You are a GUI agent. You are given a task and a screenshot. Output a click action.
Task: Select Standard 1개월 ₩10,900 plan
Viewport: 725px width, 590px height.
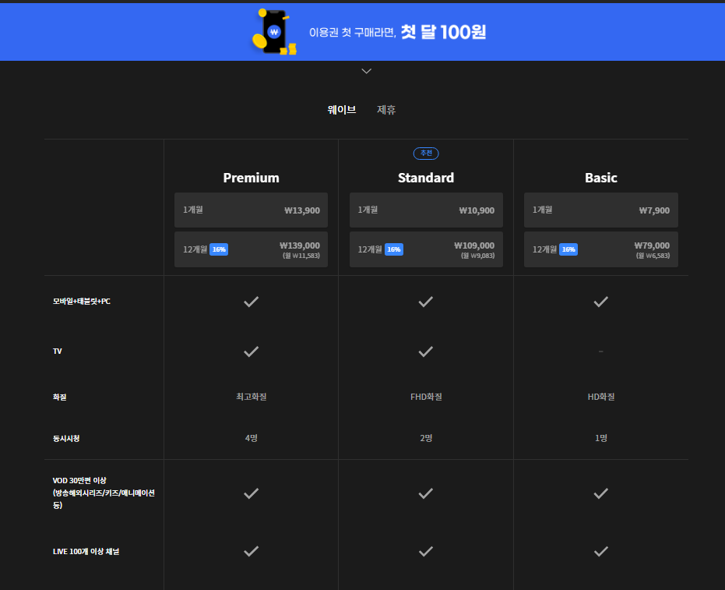coord(426,210)
